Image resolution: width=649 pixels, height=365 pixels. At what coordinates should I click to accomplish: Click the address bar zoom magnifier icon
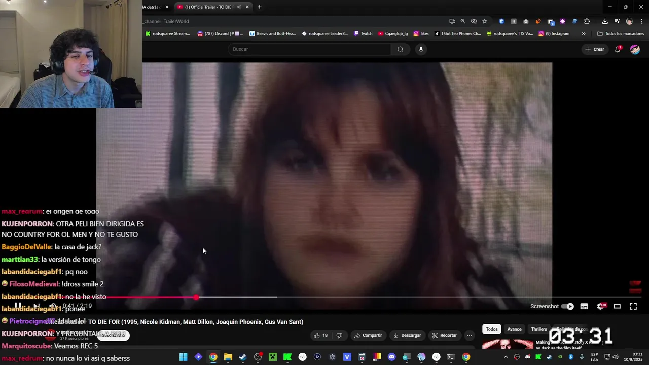463,21
